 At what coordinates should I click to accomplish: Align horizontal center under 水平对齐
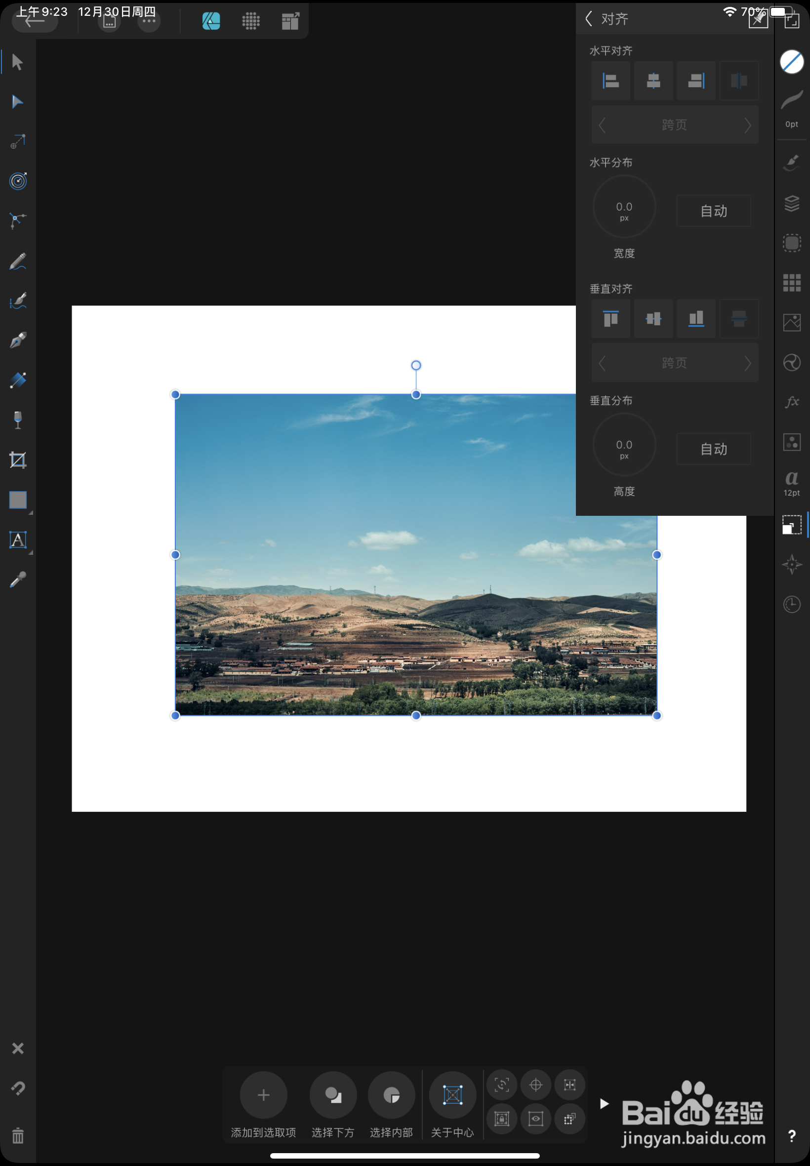pyautogui.click(x=653, y=81)
